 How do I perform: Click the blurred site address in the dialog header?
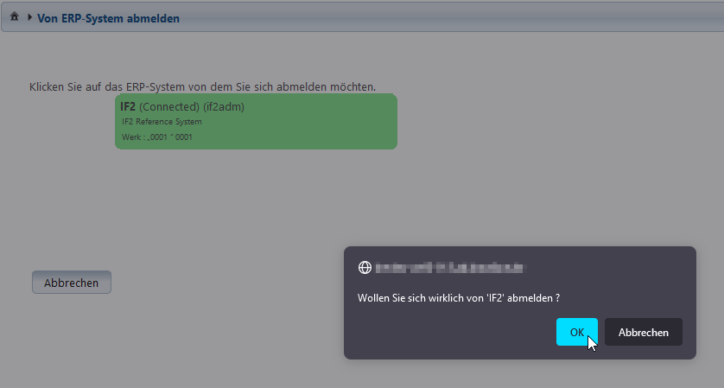pyautogui.click(x=450, y=268)
